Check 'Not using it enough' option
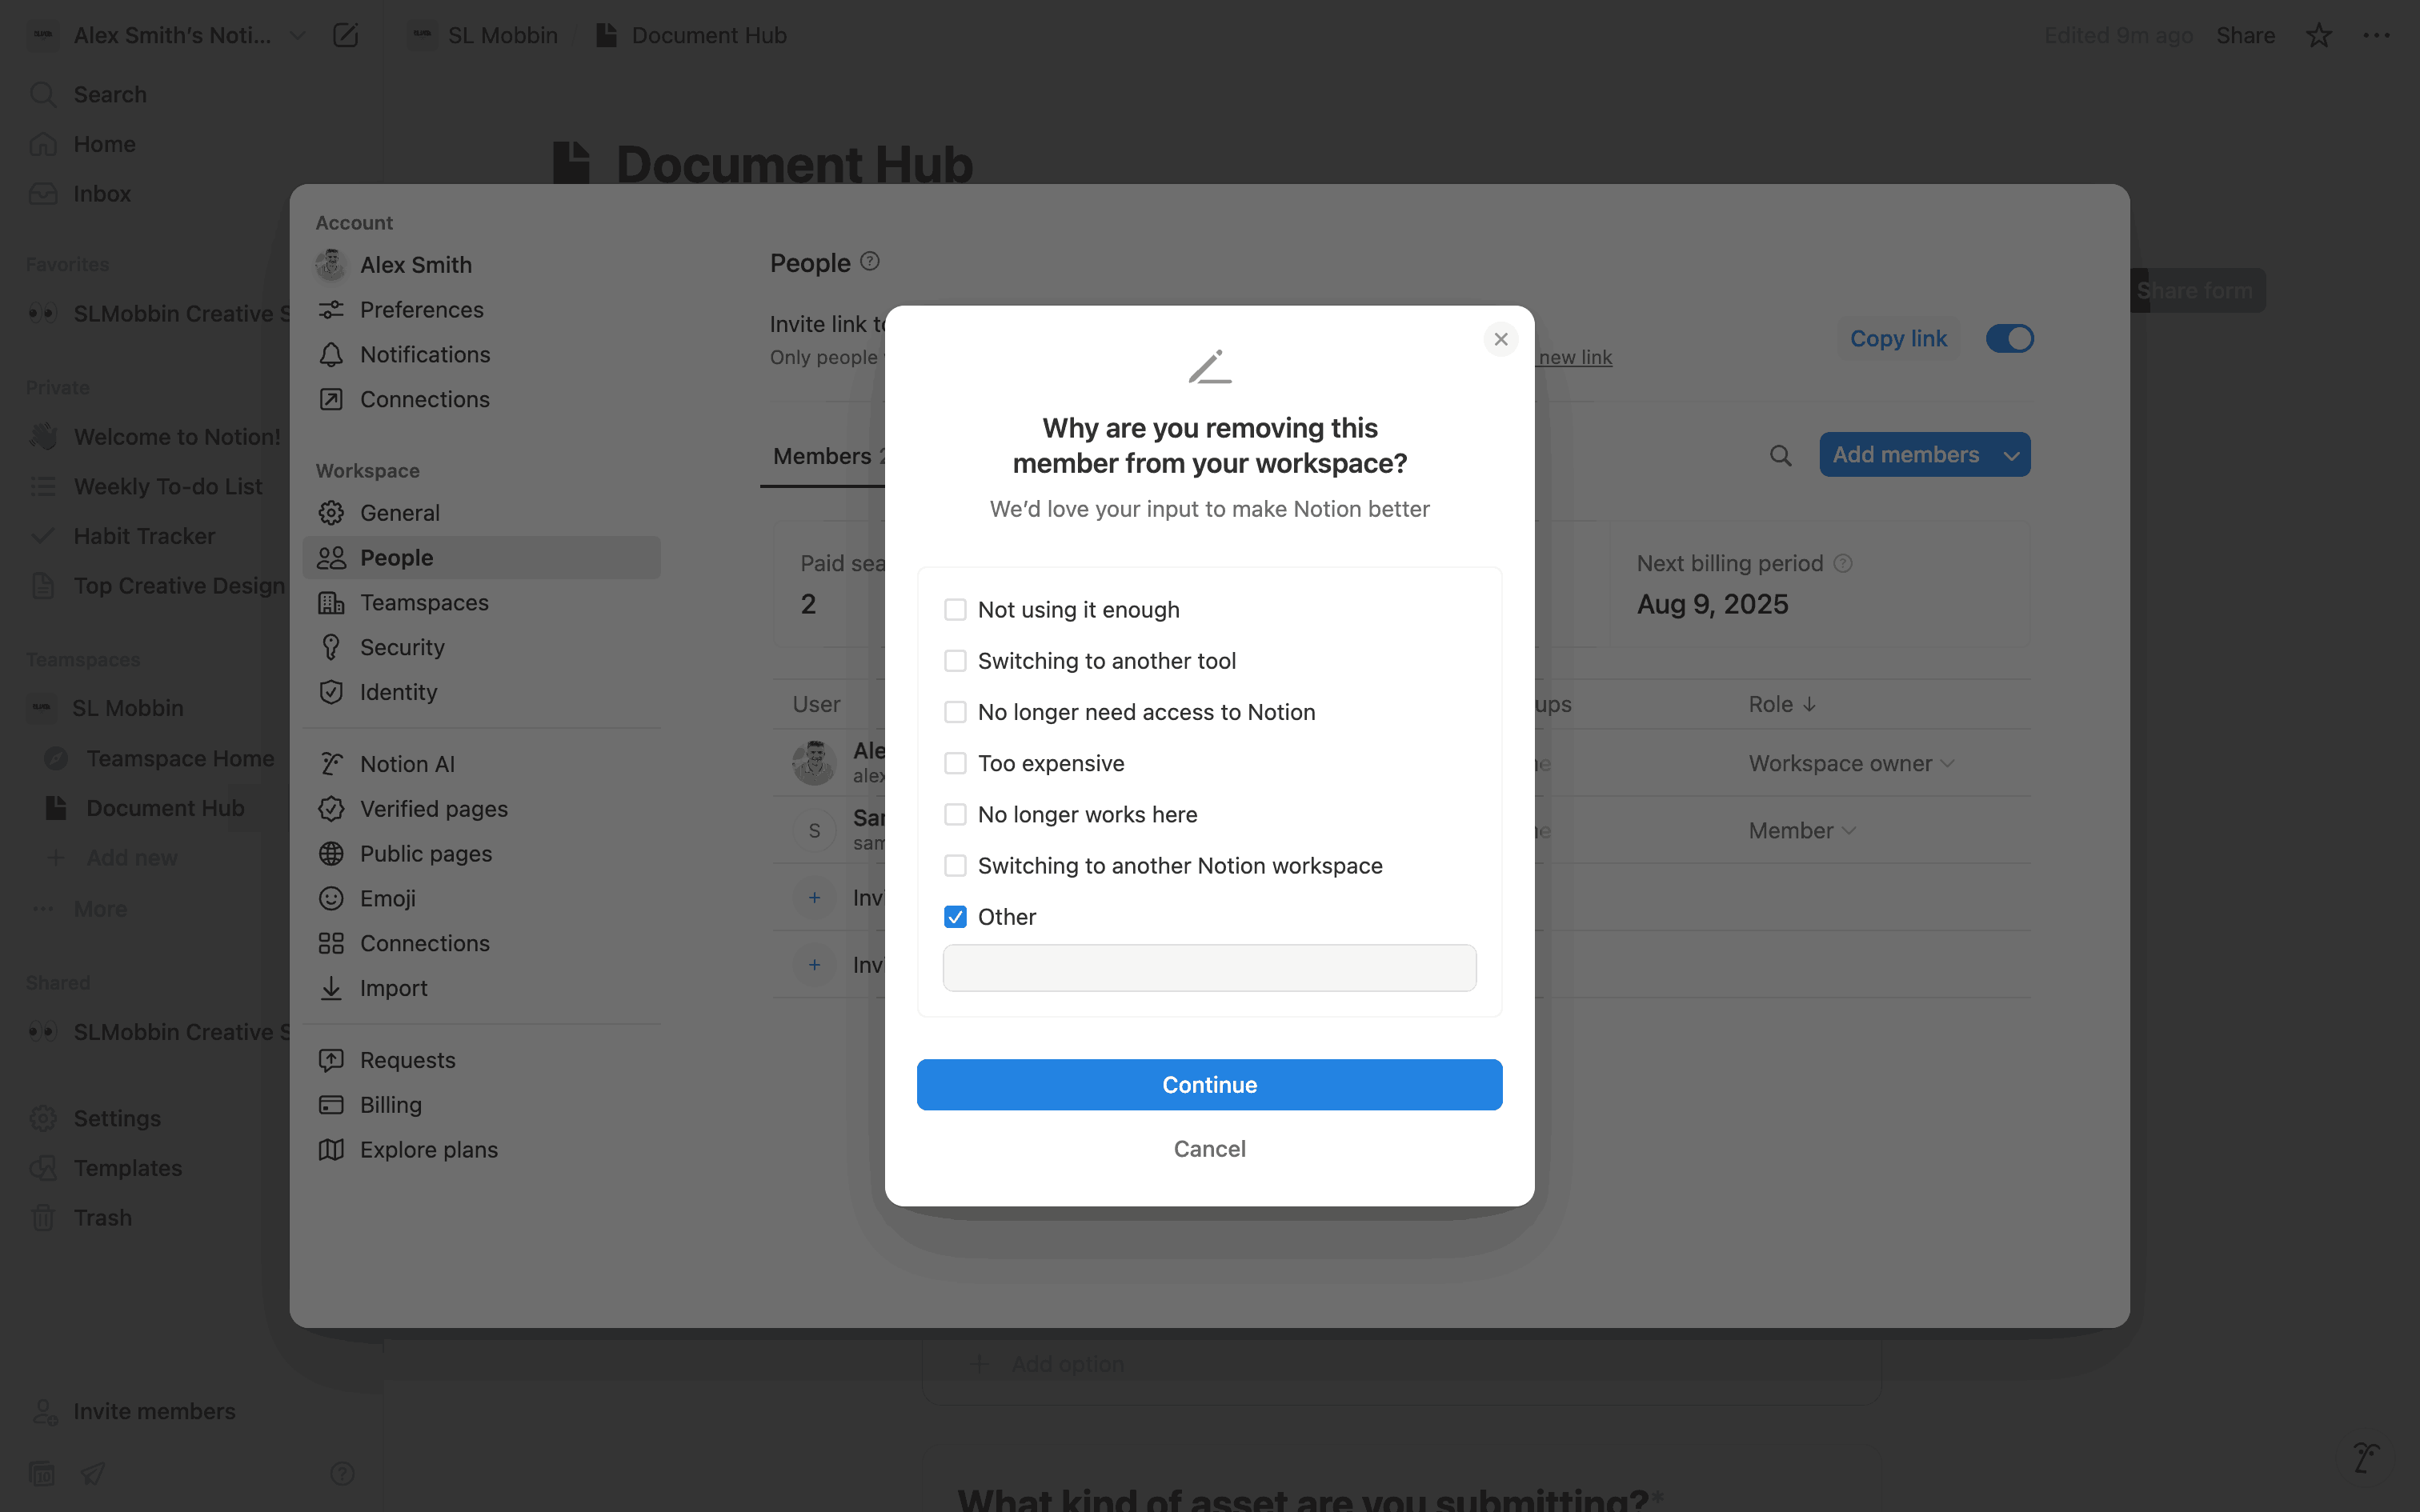Image resolution: width=2420 pixels, height=1512 pixels. (955, 610)
